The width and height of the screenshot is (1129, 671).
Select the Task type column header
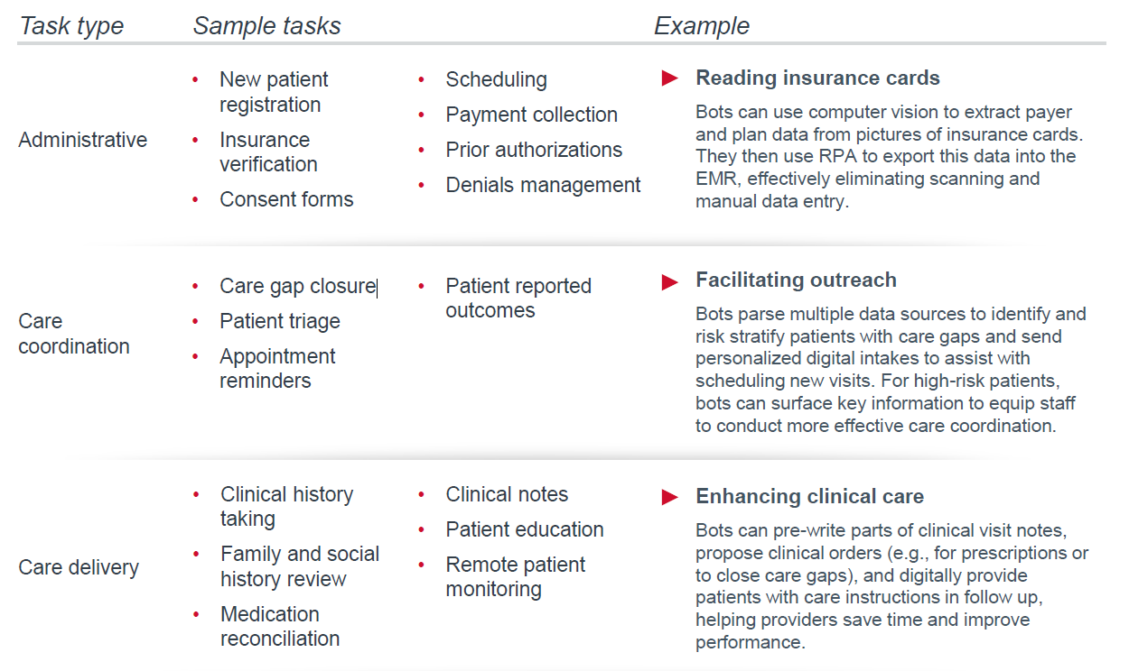pos(71,26)
